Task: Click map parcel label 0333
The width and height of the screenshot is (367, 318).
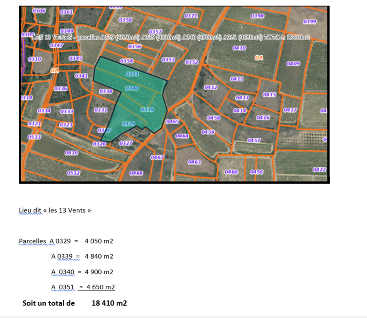Action: coord(67,111)
